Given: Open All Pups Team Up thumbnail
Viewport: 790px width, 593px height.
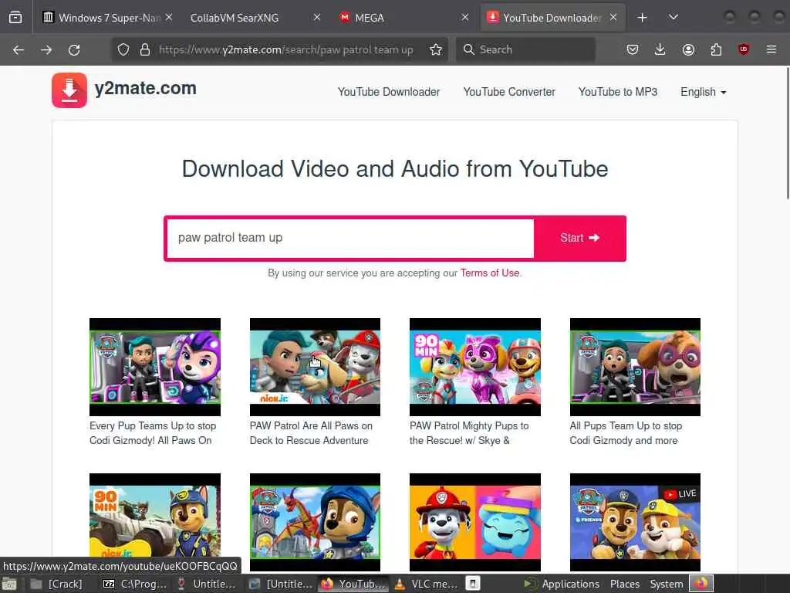Looking at the screenshot, I should click(x=635, y=367).
